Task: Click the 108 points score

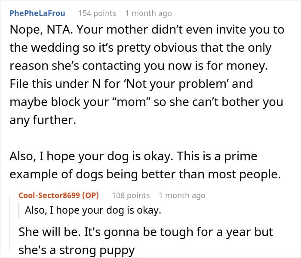Action: click(x=131, y=195)
